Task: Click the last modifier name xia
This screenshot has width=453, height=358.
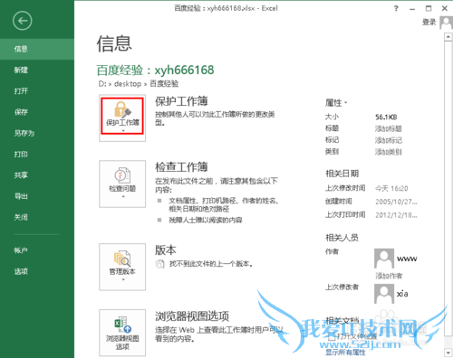Action: pyautogui.click(x=402, y=294)
